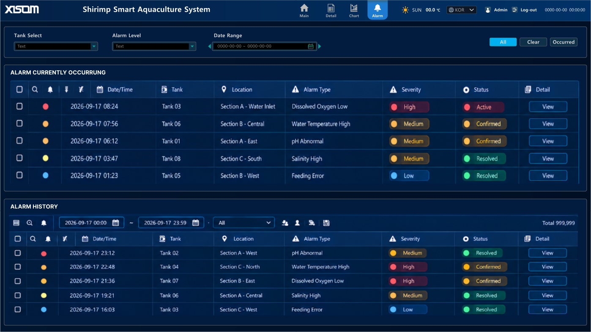This screenshot has width=591, height=332.
Task: Open the KOR language dropdown
Action: tap(462, 10)
